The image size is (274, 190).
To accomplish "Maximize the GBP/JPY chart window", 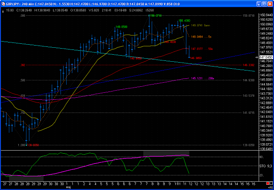I will tap(264, 4).
